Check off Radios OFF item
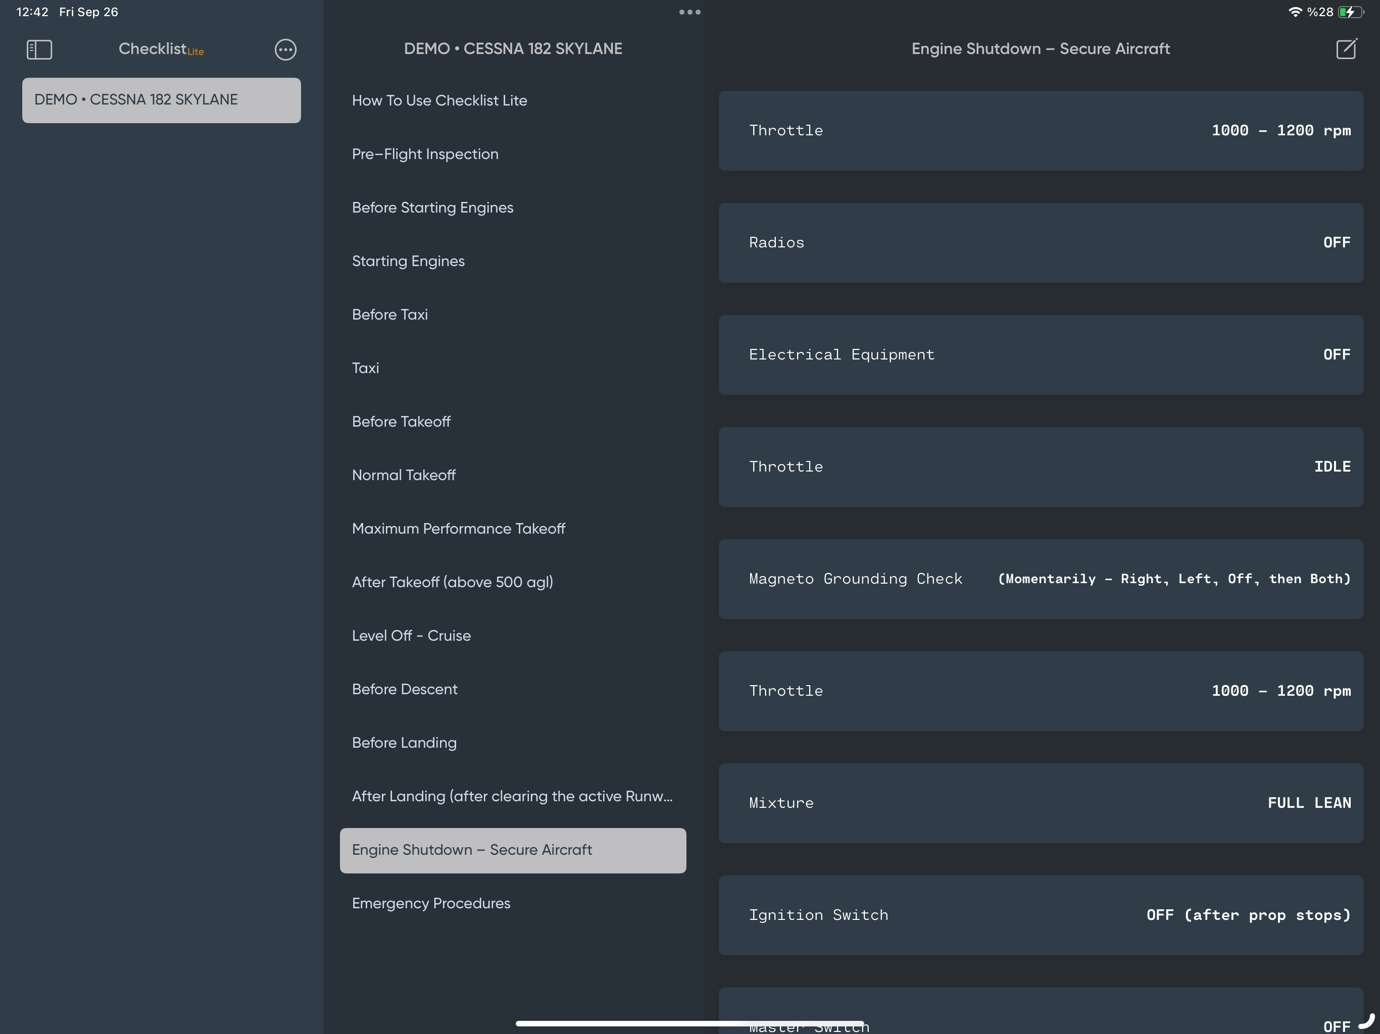The width and height of the screenshot is (1380, 1034). tap(1041, 243)
